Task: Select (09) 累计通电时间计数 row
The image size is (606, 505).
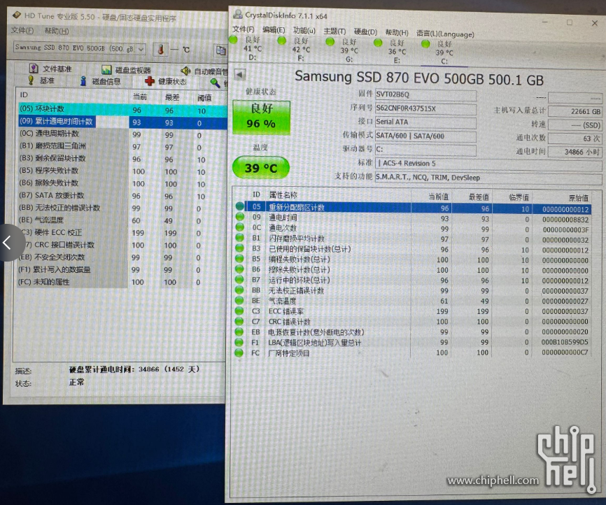Action: (x=123, y=122)
